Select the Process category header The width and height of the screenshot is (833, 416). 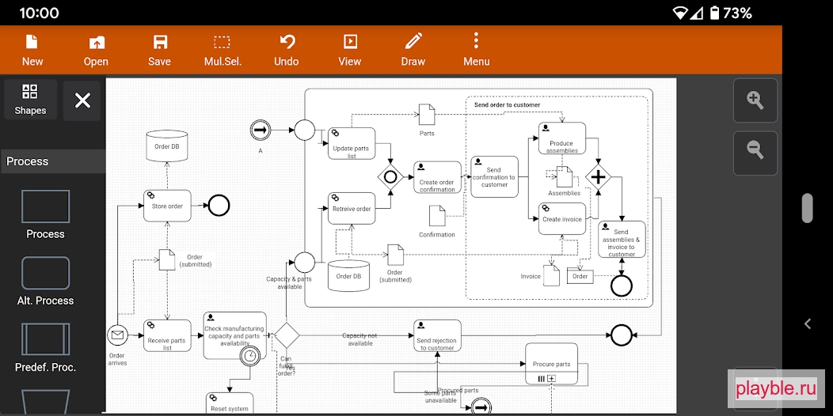[53, 161]
